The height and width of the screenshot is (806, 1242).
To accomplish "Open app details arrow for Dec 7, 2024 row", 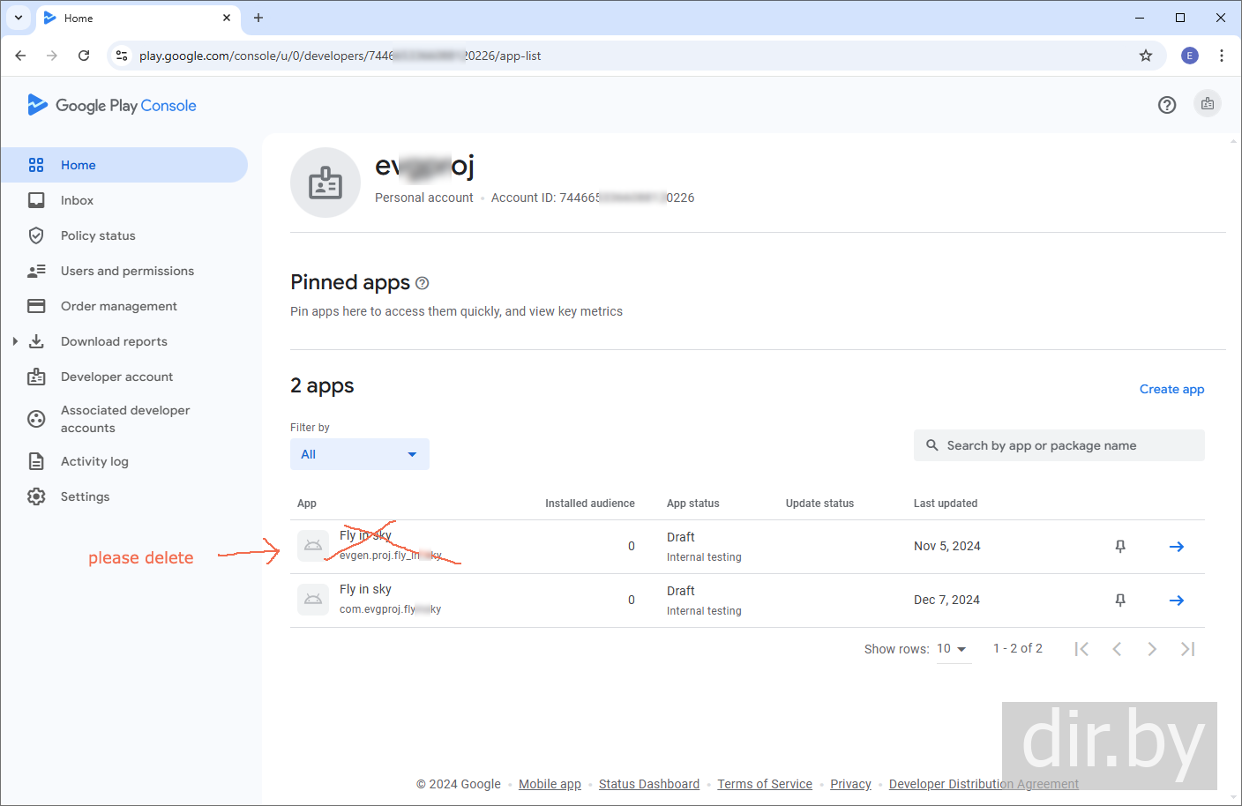I will coord(1176,601).
